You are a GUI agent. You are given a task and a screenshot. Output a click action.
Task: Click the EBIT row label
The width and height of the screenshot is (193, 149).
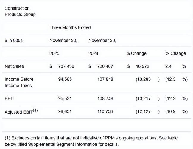pos(10,98)
